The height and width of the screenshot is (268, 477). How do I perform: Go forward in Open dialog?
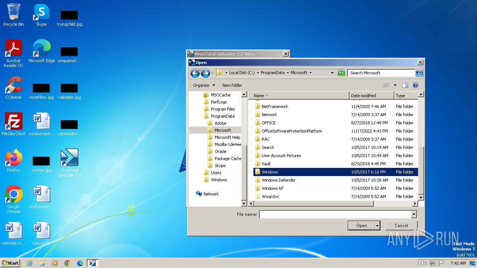point(205,73)
